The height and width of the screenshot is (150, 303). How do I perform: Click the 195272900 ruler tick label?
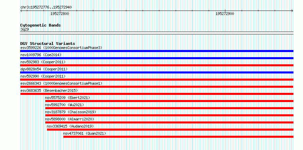[225, 14]
